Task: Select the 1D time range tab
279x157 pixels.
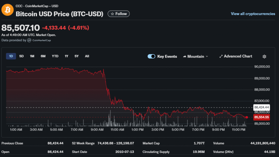Action: pyautogui.click(x=11, y=56)
